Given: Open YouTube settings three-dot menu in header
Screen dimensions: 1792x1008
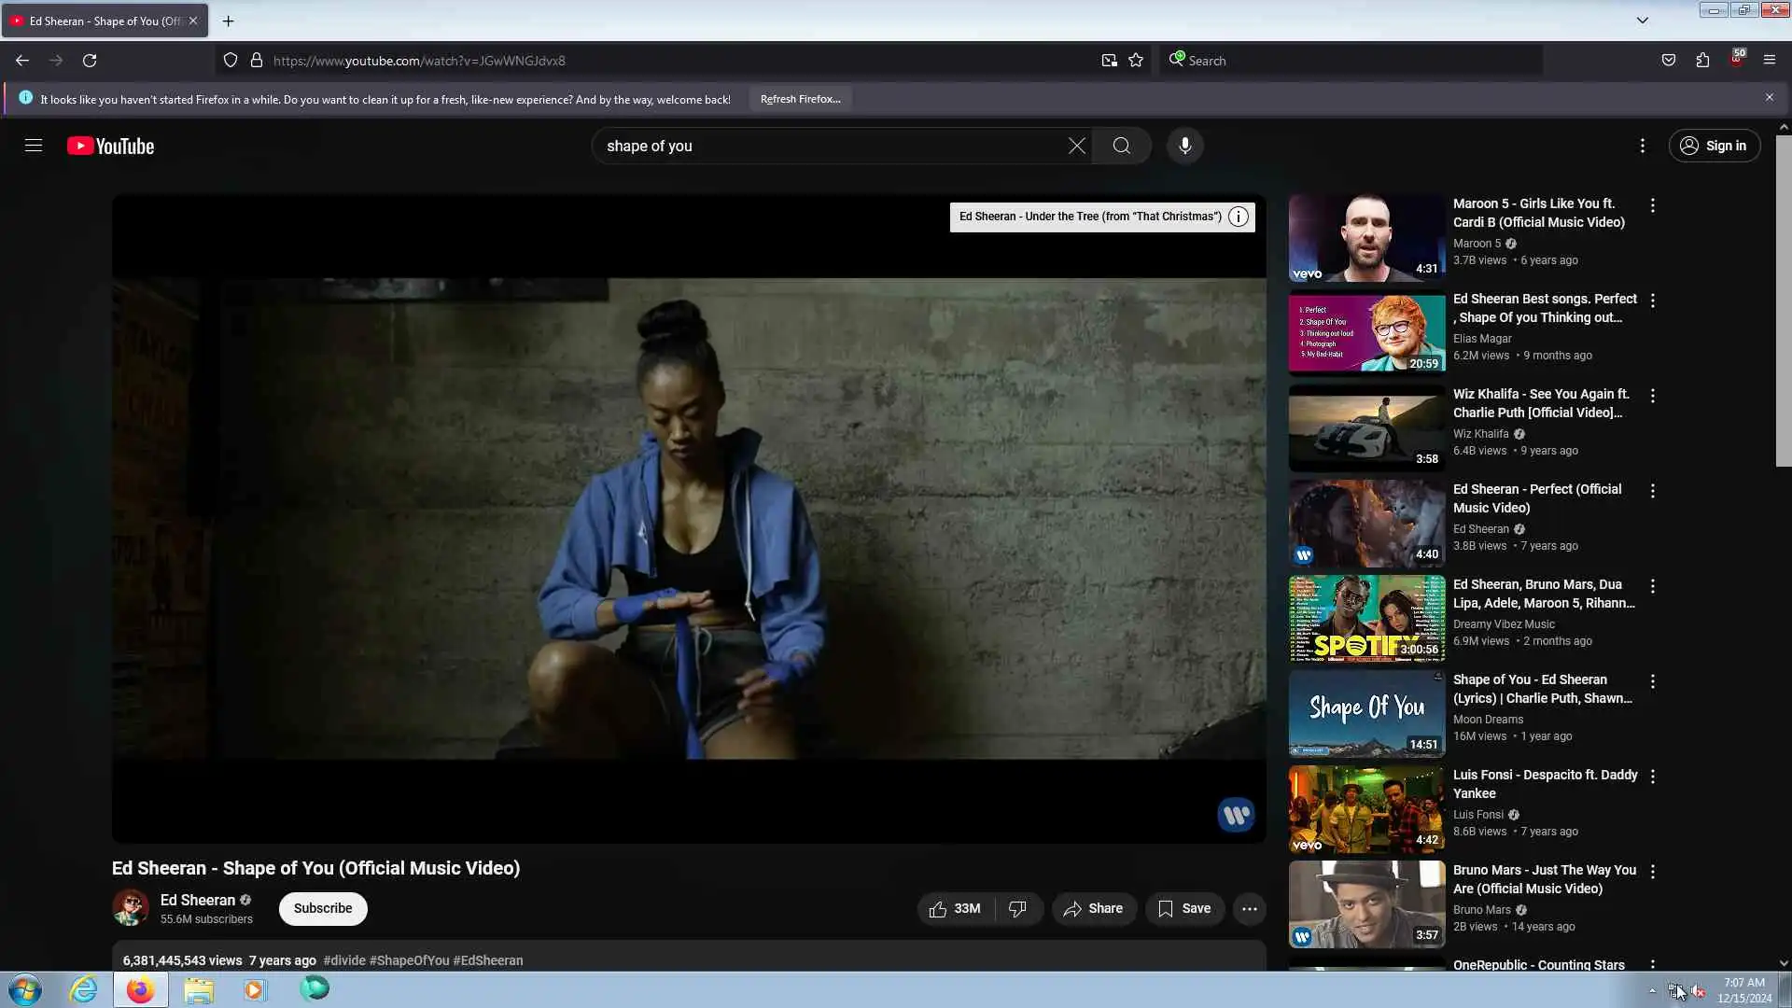Looking at the screenshot, I should [x=1643, y=146].
